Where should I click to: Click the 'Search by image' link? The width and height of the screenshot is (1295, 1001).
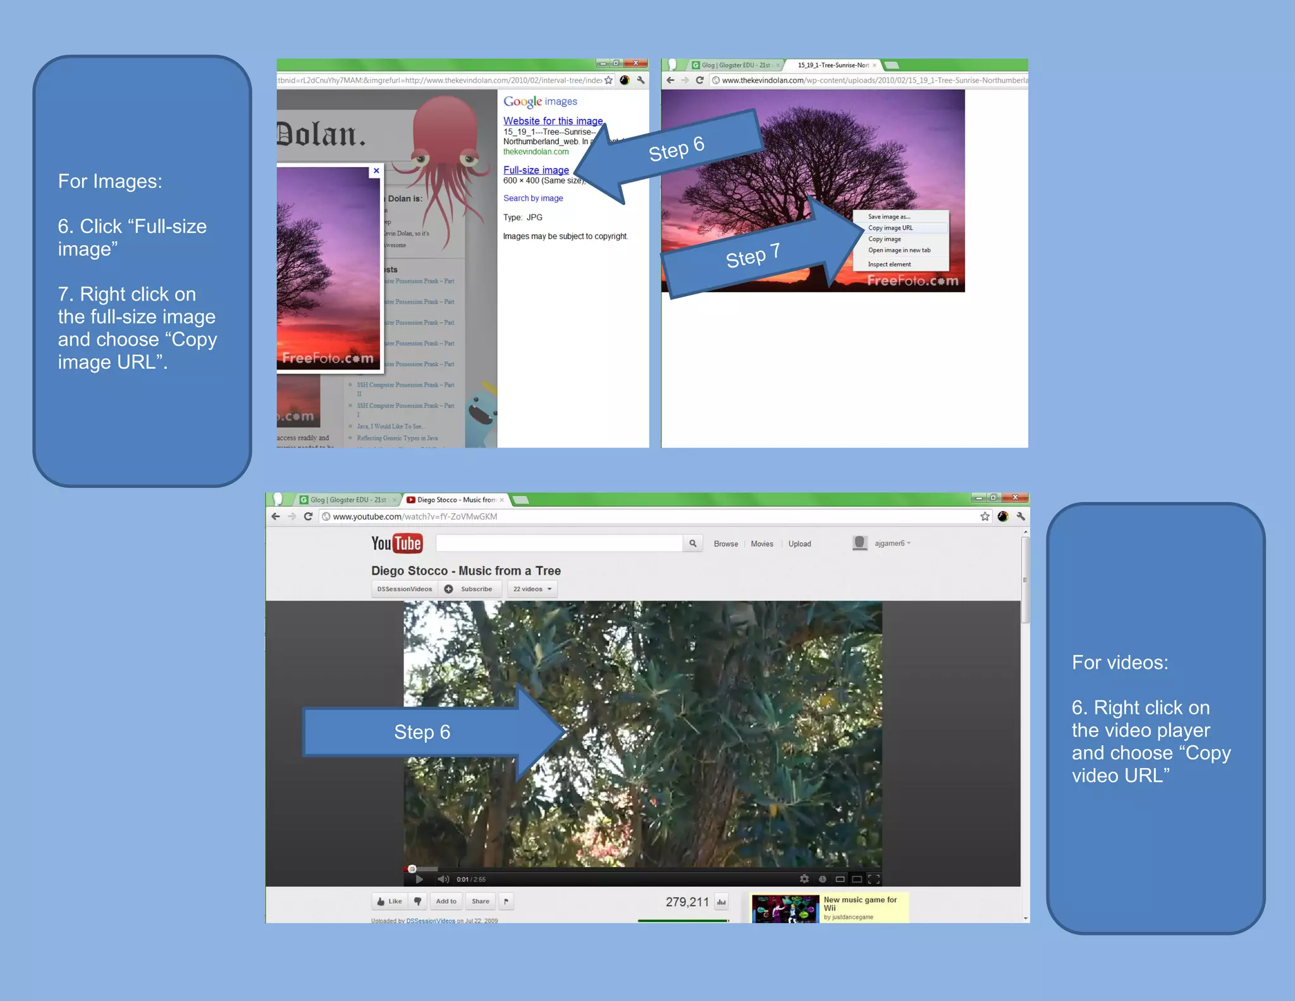pyautogui.click(x=533, y=198)
